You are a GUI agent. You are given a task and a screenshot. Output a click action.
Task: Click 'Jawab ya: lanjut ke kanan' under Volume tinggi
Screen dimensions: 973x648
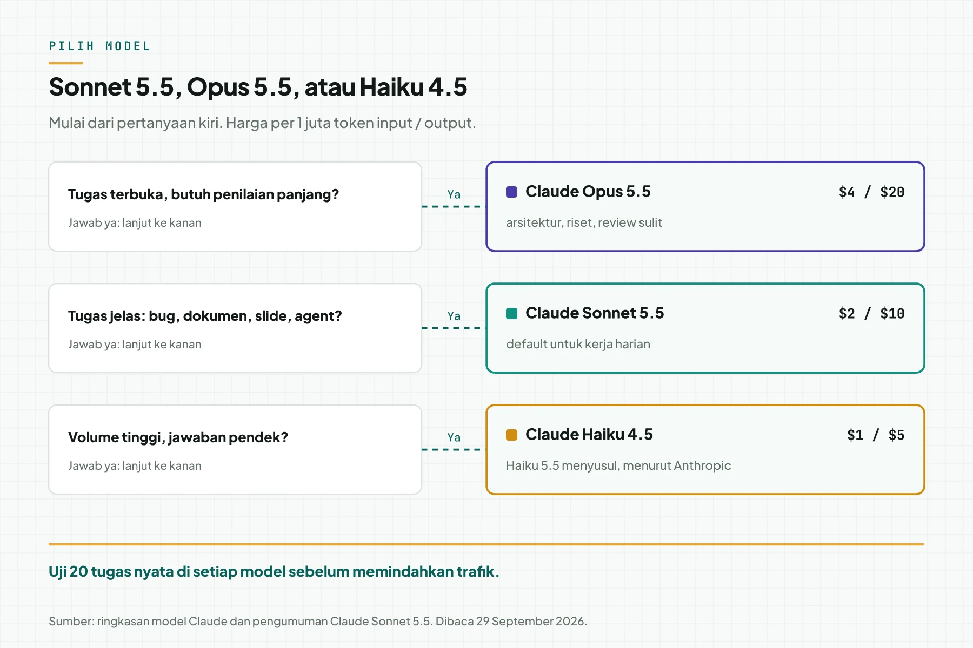pyautogui.click(x=135, y=466)
